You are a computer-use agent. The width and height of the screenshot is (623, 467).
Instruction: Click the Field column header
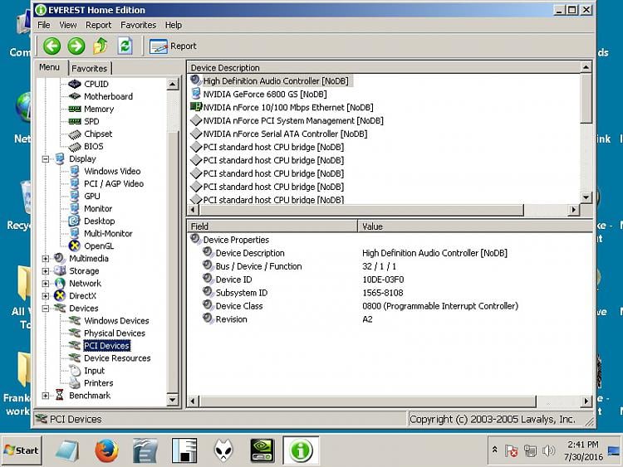[272, 226]
